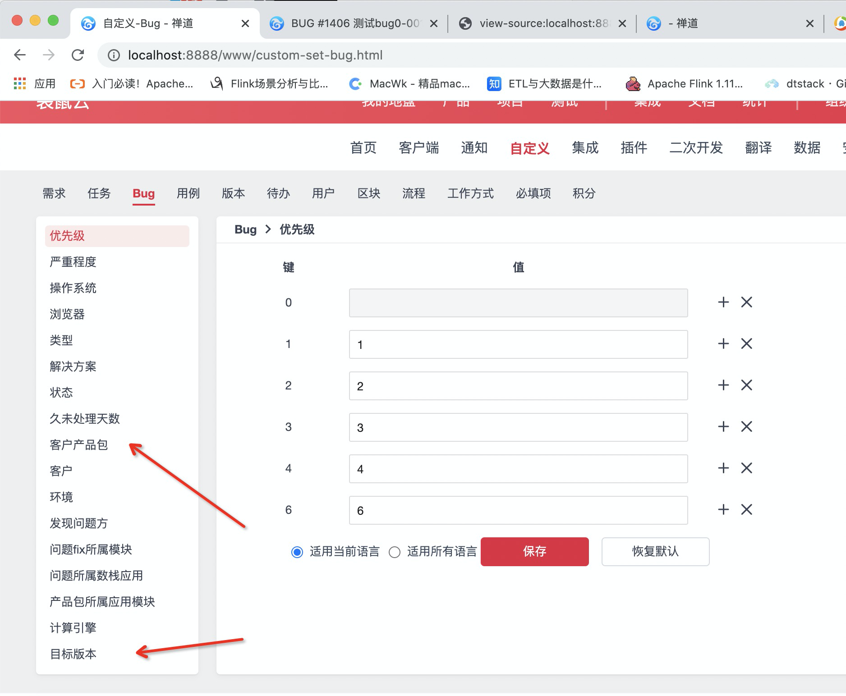Open the 必填项 settings tab
Image resolution: width=846 pixels, height=696 pixels.
tap(533, 193)
